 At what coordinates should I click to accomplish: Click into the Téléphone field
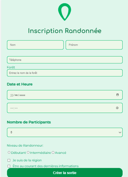point(65,60)
